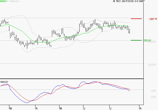Click the MACD panel label

coord(4,82)
